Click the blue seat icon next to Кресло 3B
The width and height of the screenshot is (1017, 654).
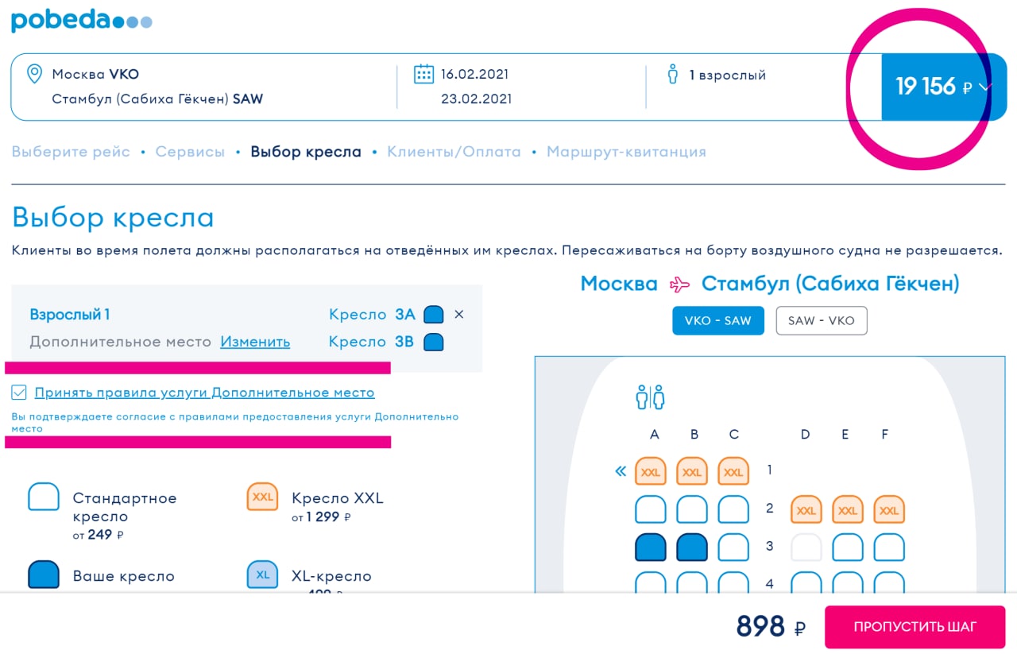point(433,342)
